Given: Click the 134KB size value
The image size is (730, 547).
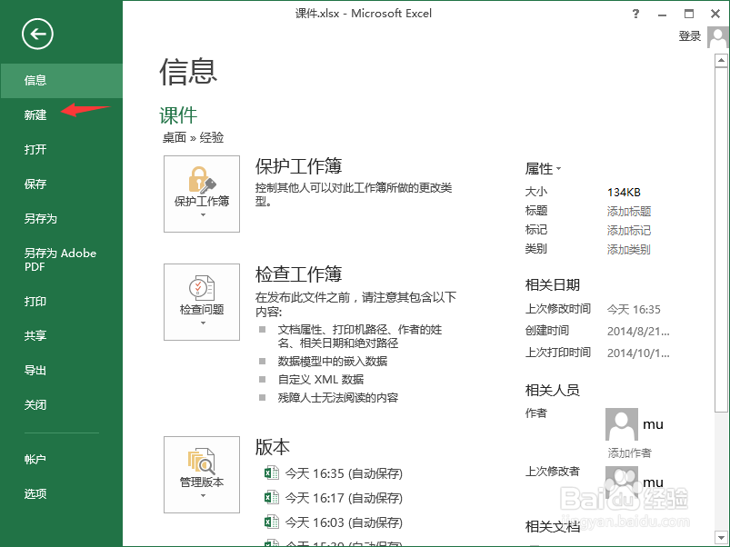Looking at the screenshot, I should pyautogui.click(x=624, y=192).
